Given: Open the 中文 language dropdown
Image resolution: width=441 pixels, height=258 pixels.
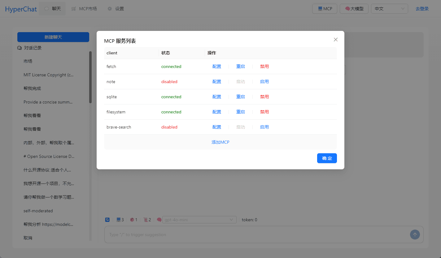Looking at the screenshot, I should click(390, 9).
